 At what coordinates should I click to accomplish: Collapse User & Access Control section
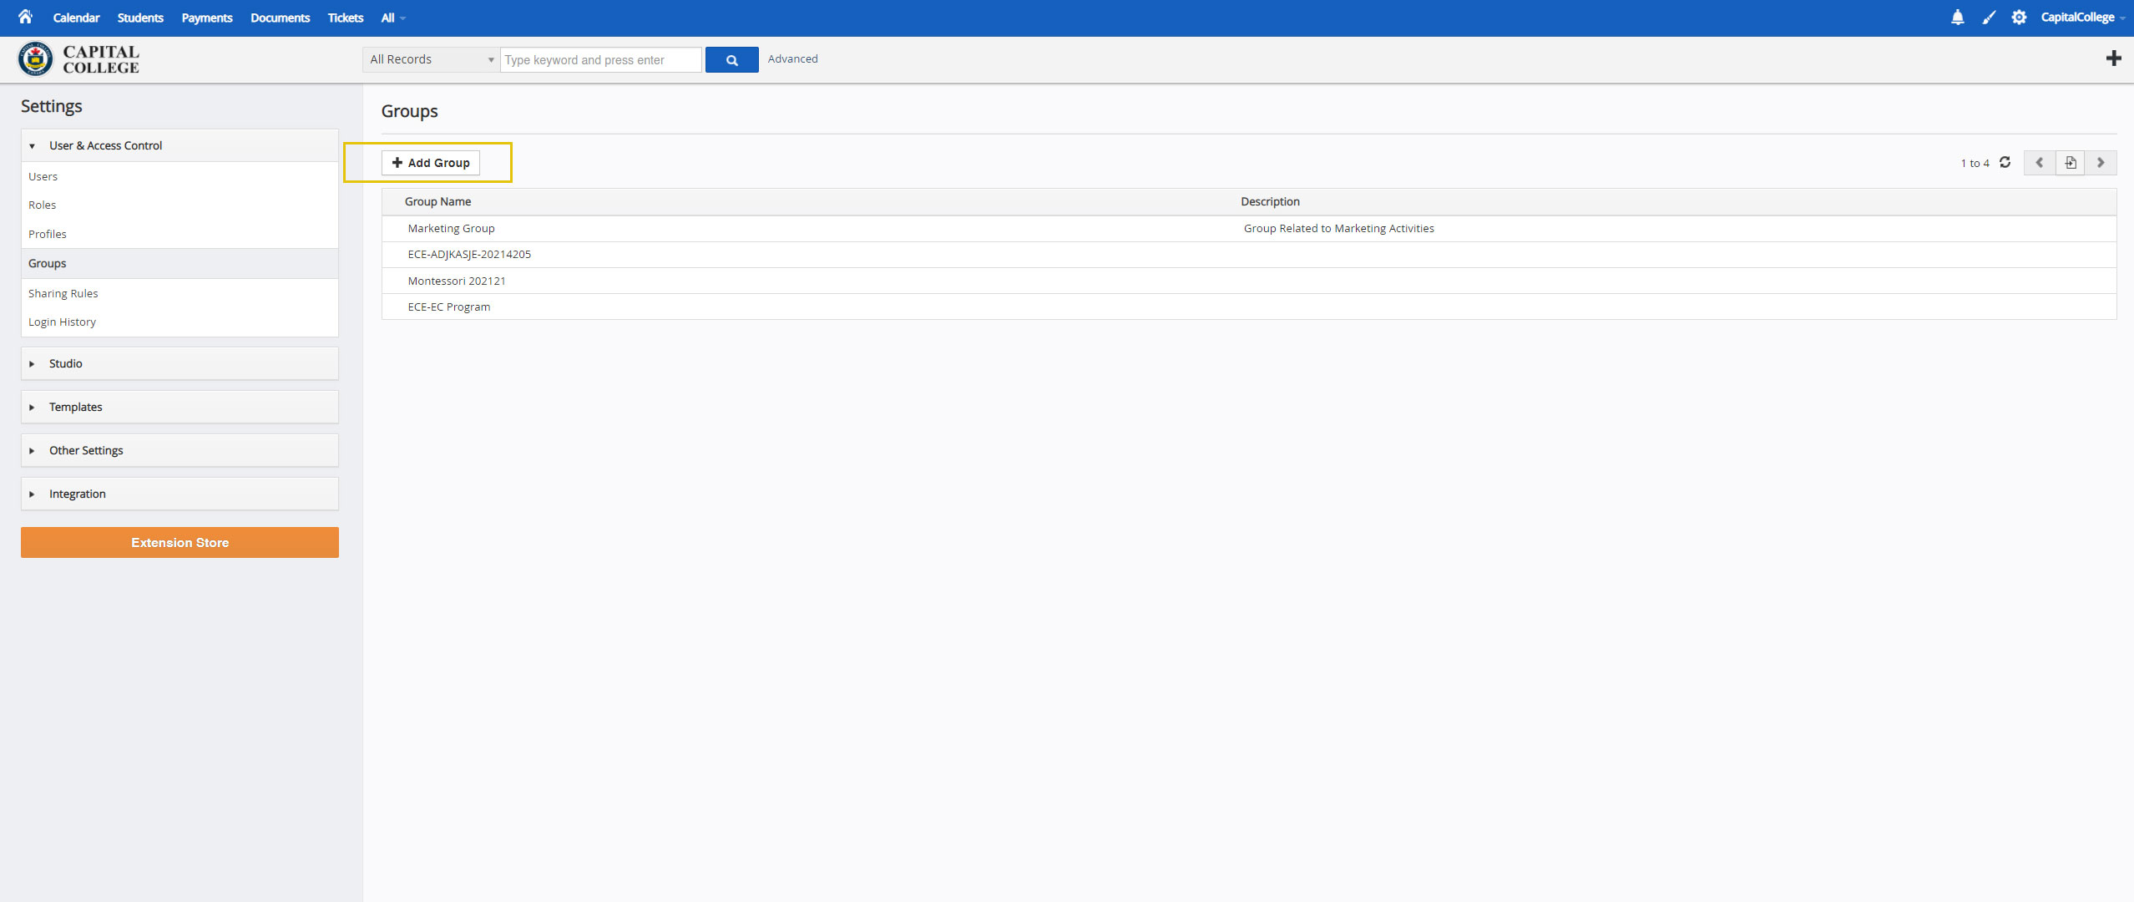[180, 145]
